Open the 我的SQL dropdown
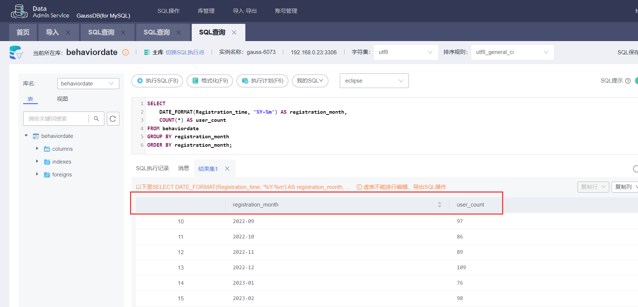The width and height of the screenshot is (638, 307). click(310, 81)
